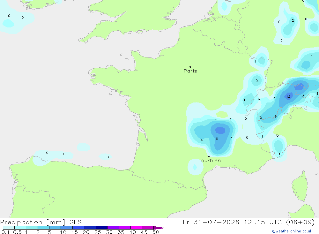Select the Paris city dot marker
319x234 pixels.
[190, 67]
